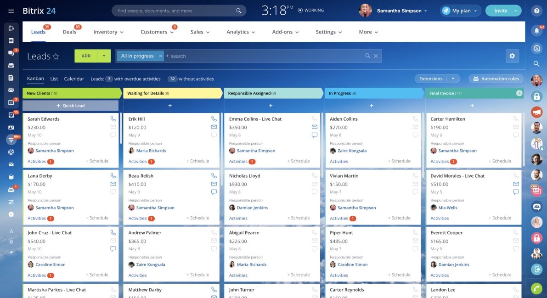Remove the All in progress filter
The height and width of the screenshot is (298, 547).
(160, 56)
